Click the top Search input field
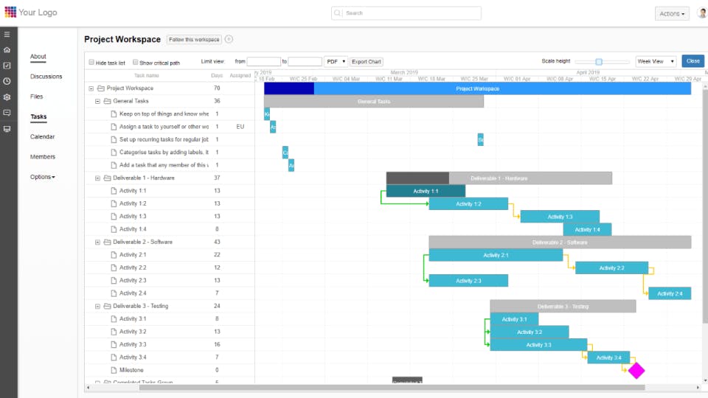Screen dimensions: 708x398 pos(406,13)
